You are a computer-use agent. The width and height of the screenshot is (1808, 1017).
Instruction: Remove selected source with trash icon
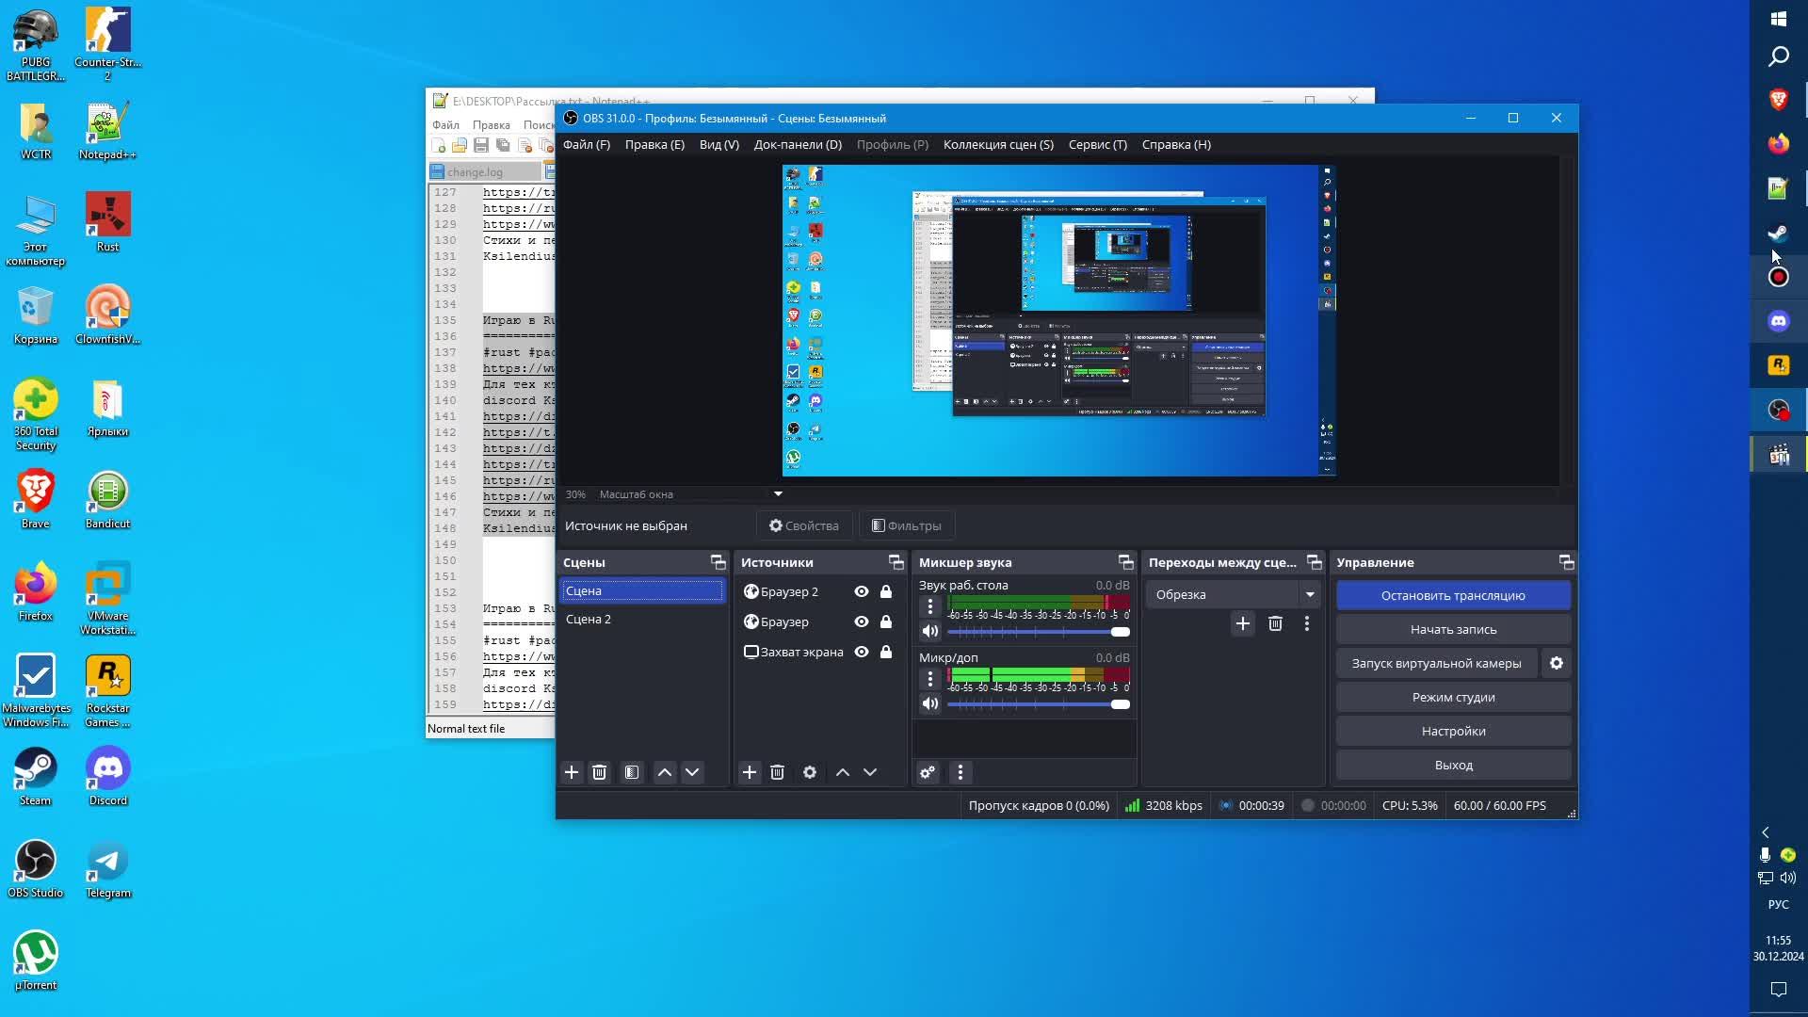(x=777, y=772)
